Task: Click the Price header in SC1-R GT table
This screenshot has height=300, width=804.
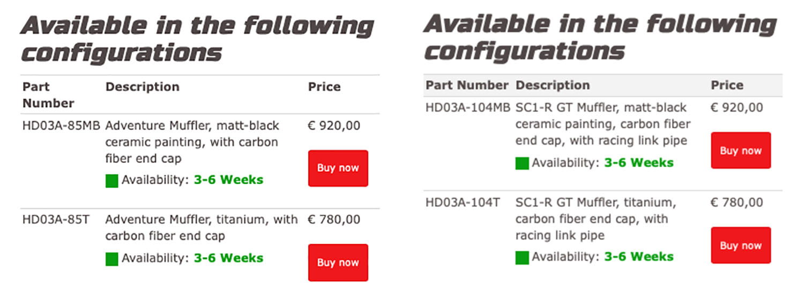Action: click(727, 85)
